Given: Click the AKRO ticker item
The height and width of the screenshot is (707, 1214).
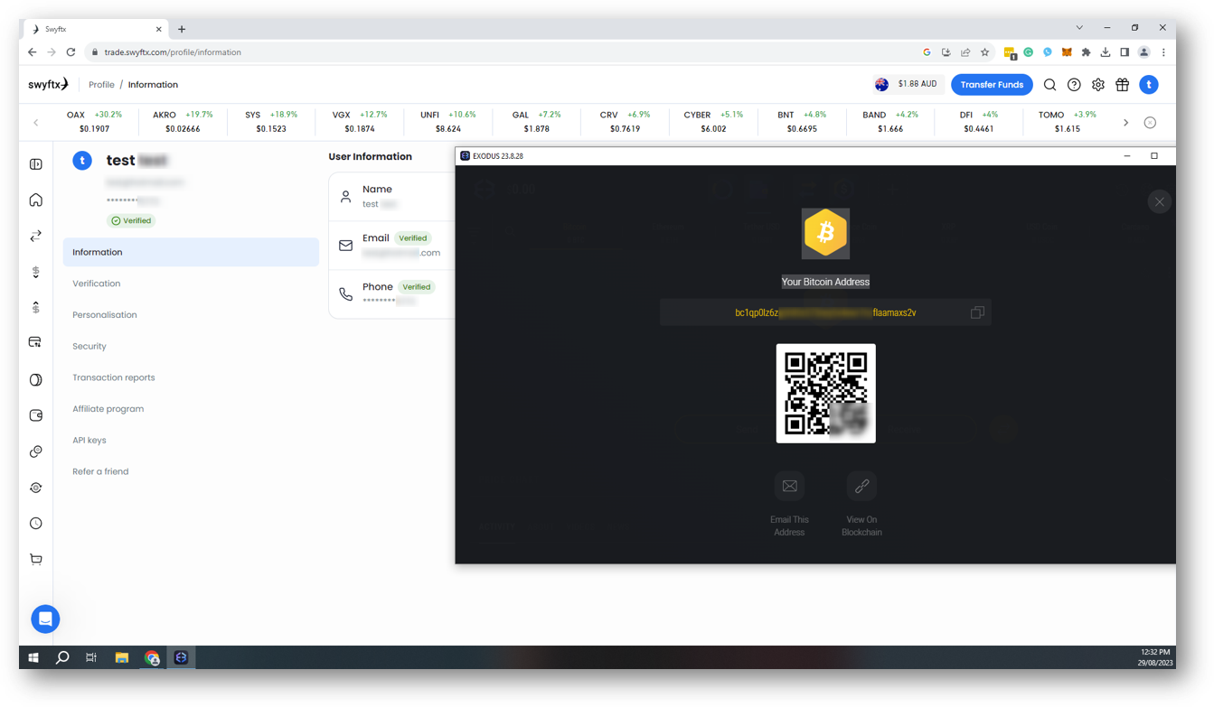Looking at the screenshot, I should [183, 122].
